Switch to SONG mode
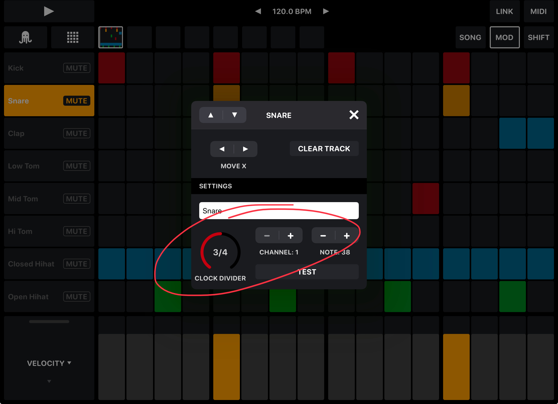This screenshot has height=404, width=558. click(x=470, y=38)
